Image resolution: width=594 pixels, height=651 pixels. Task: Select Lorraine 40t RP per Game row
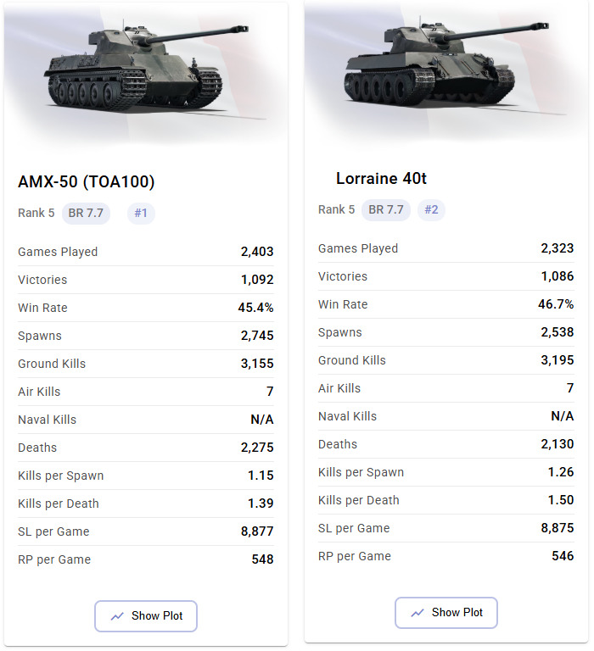click(x=446, y=556)
